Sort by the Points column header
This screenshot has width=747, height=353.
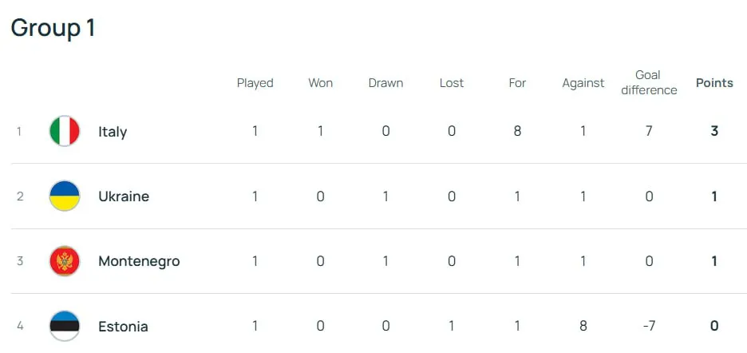[714, 83]
